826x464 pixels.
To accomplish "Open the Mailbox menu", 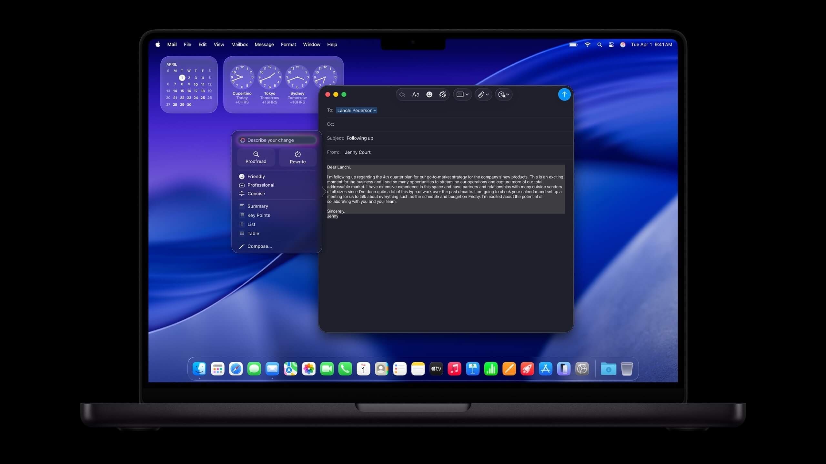I will point(239,44).
